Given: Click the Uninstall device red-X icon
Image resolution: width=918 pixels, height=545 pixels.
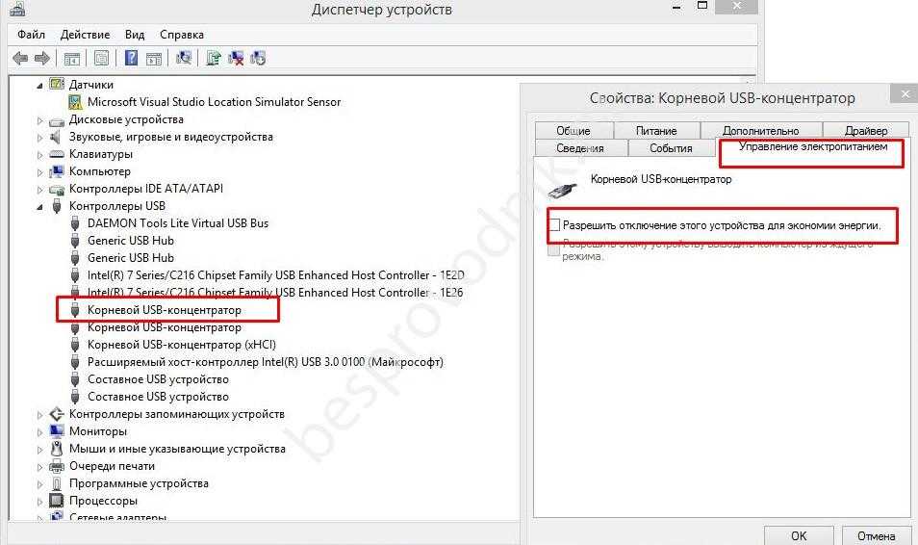Looking at the screenshot, I should (236, 58).
